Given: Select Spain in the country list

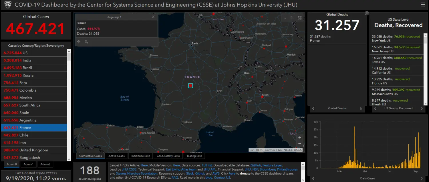Looking at the screenshot, I should (34, 113).
